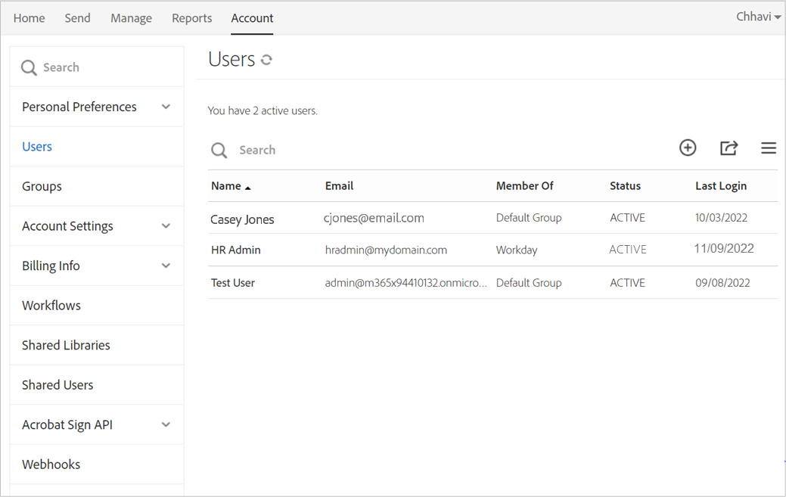This screenshot has height=497, width=786.
Task: Open the Webhooks settings page
Action: tap(51, 464)
